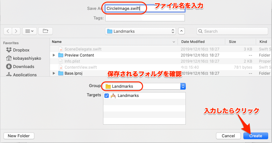Sort by Size column header
Screen dimensions: 272x143
pos(232,42)
